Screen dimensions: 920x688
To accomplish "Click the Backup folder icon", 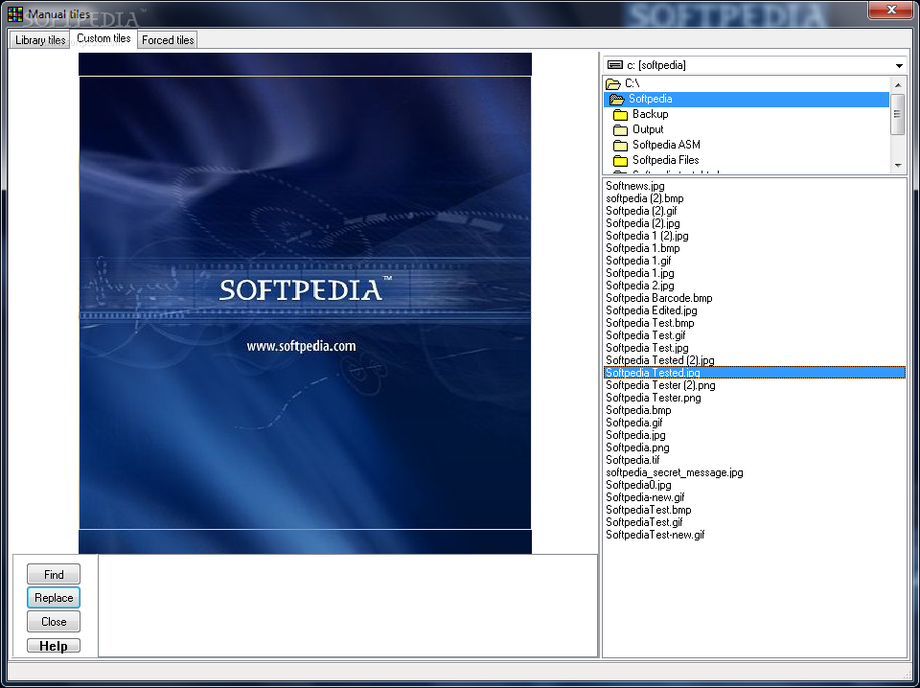I will (x=620, y=114).
